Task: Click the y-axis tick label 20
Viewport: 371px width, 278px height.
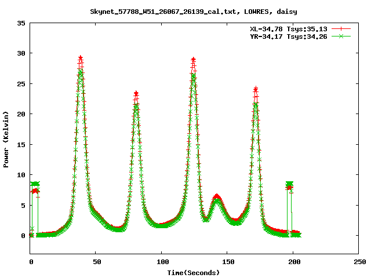Action: coord(21,114)
